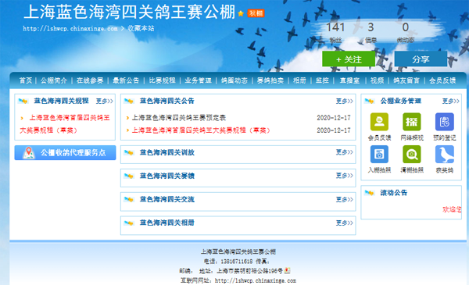
Task: Click the green + 关注 follow button
Action: coord(349,59)
